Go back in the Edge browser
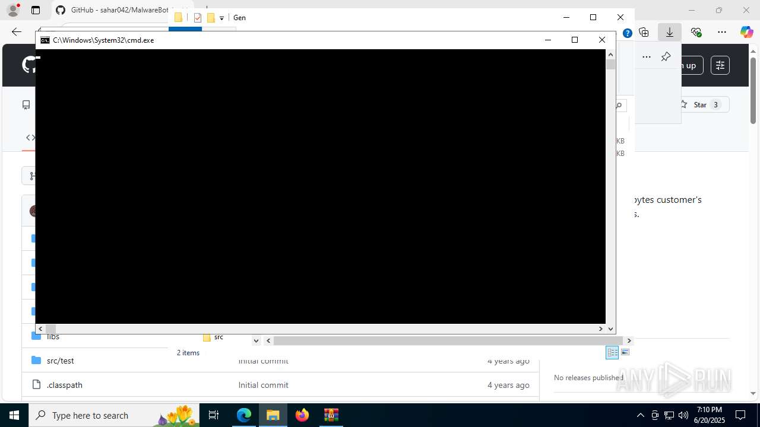The width and height of the screenshot is (760, 427). pos(17,32)
